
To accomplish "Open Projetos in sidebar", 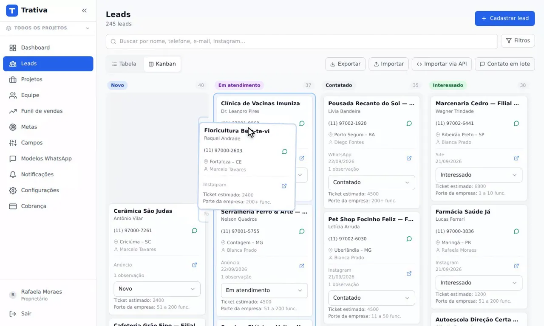I will (x=48, y=79).
